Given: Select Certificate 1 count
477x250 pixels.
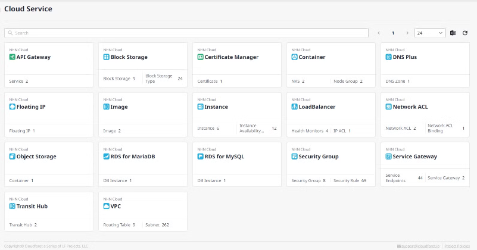Looking at the screenshot, I should pos(210,81).
